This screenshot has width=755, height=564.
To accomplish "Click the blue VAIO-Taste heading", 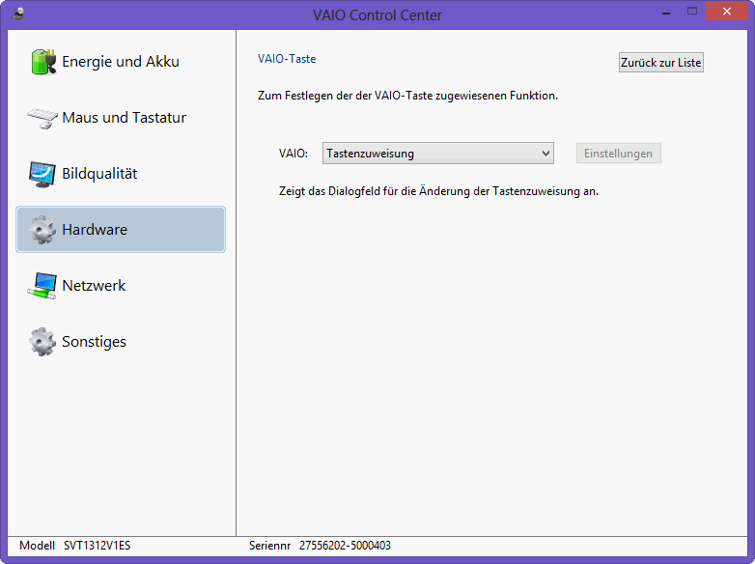I will [287, 59].
